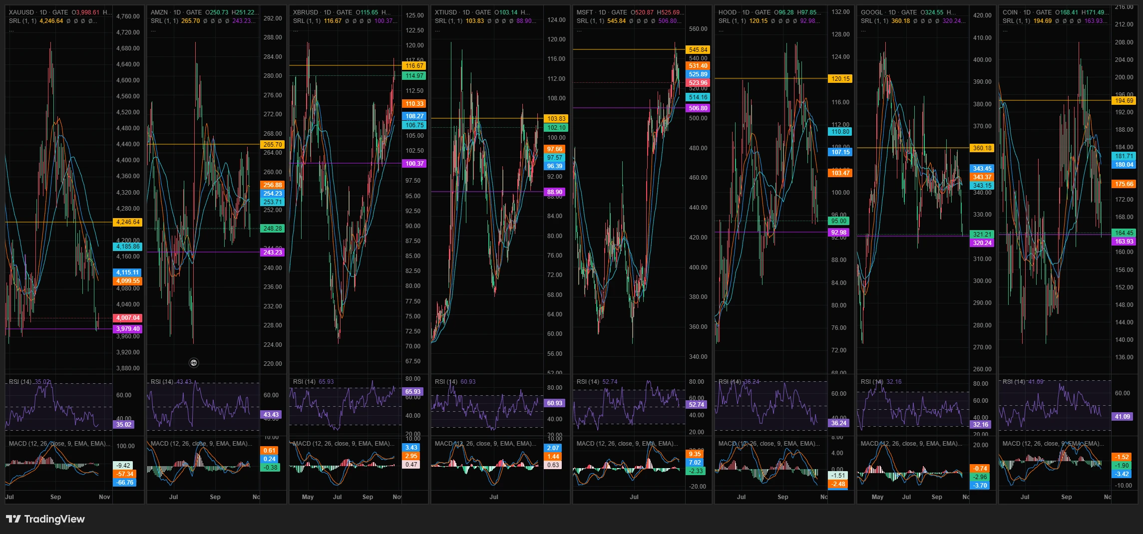Select the GOOGL symbol title
This screenshot has width=1143, height=534.
coord(890,12)
